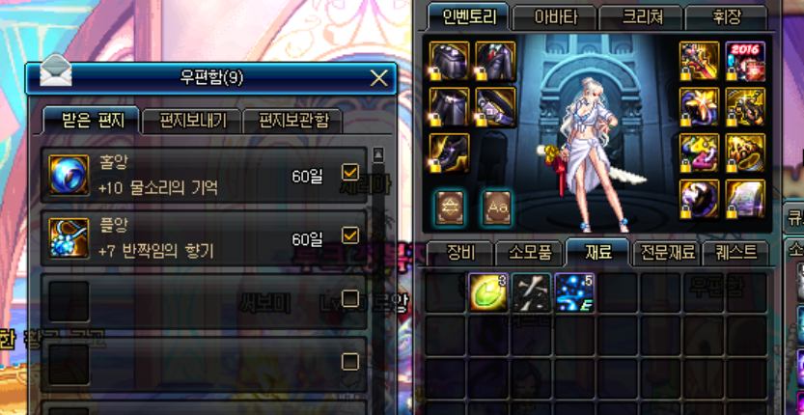The height and width of the screenshot is (415, 804).
Task: Switch to the 편지보내기 tab
Action: 192,121
